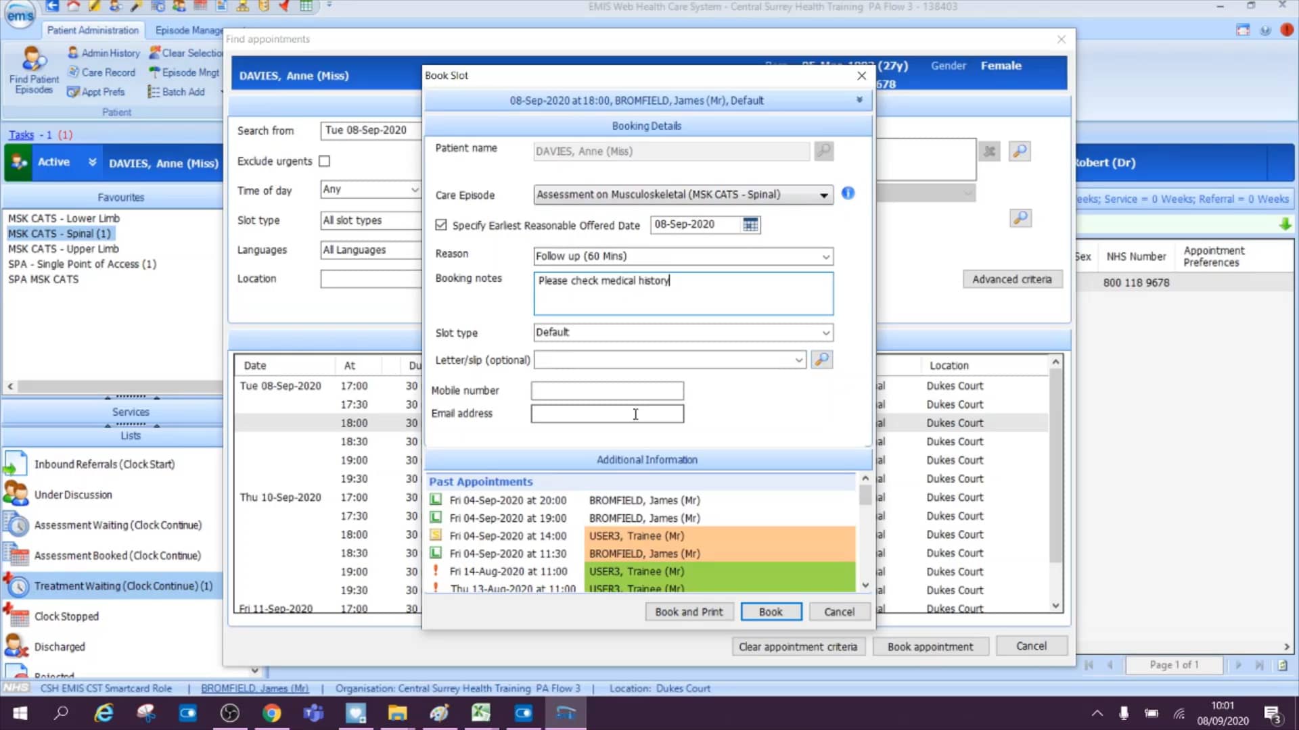Open the Slot type Default dropdown

tap(825, 333)
